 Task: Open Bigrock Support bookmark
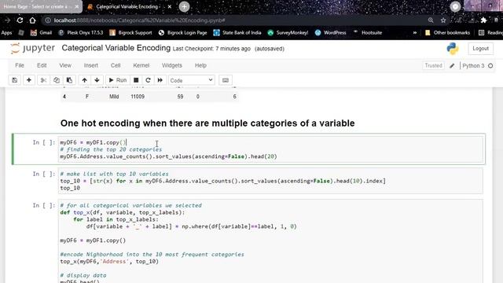tap(130, 33)
